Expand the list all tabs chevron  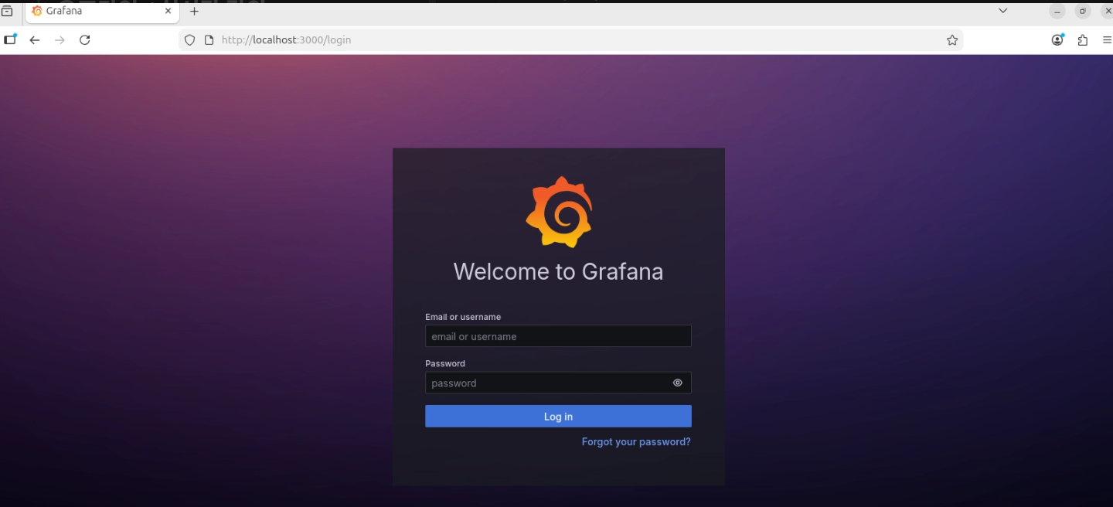(x=1002, y=11)
